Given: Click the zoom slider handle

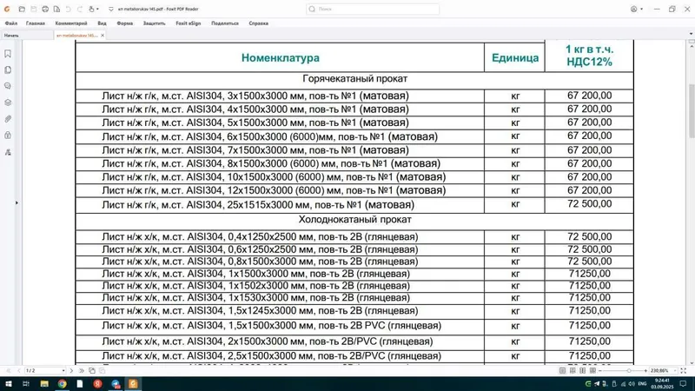Looking at the screenshot, I should coord(628,371).
